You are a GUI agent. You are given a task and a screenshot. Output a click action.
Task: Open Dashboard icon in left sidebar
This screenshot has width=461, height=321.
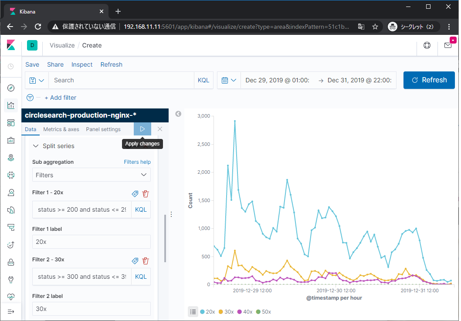[x=11, y=123]
